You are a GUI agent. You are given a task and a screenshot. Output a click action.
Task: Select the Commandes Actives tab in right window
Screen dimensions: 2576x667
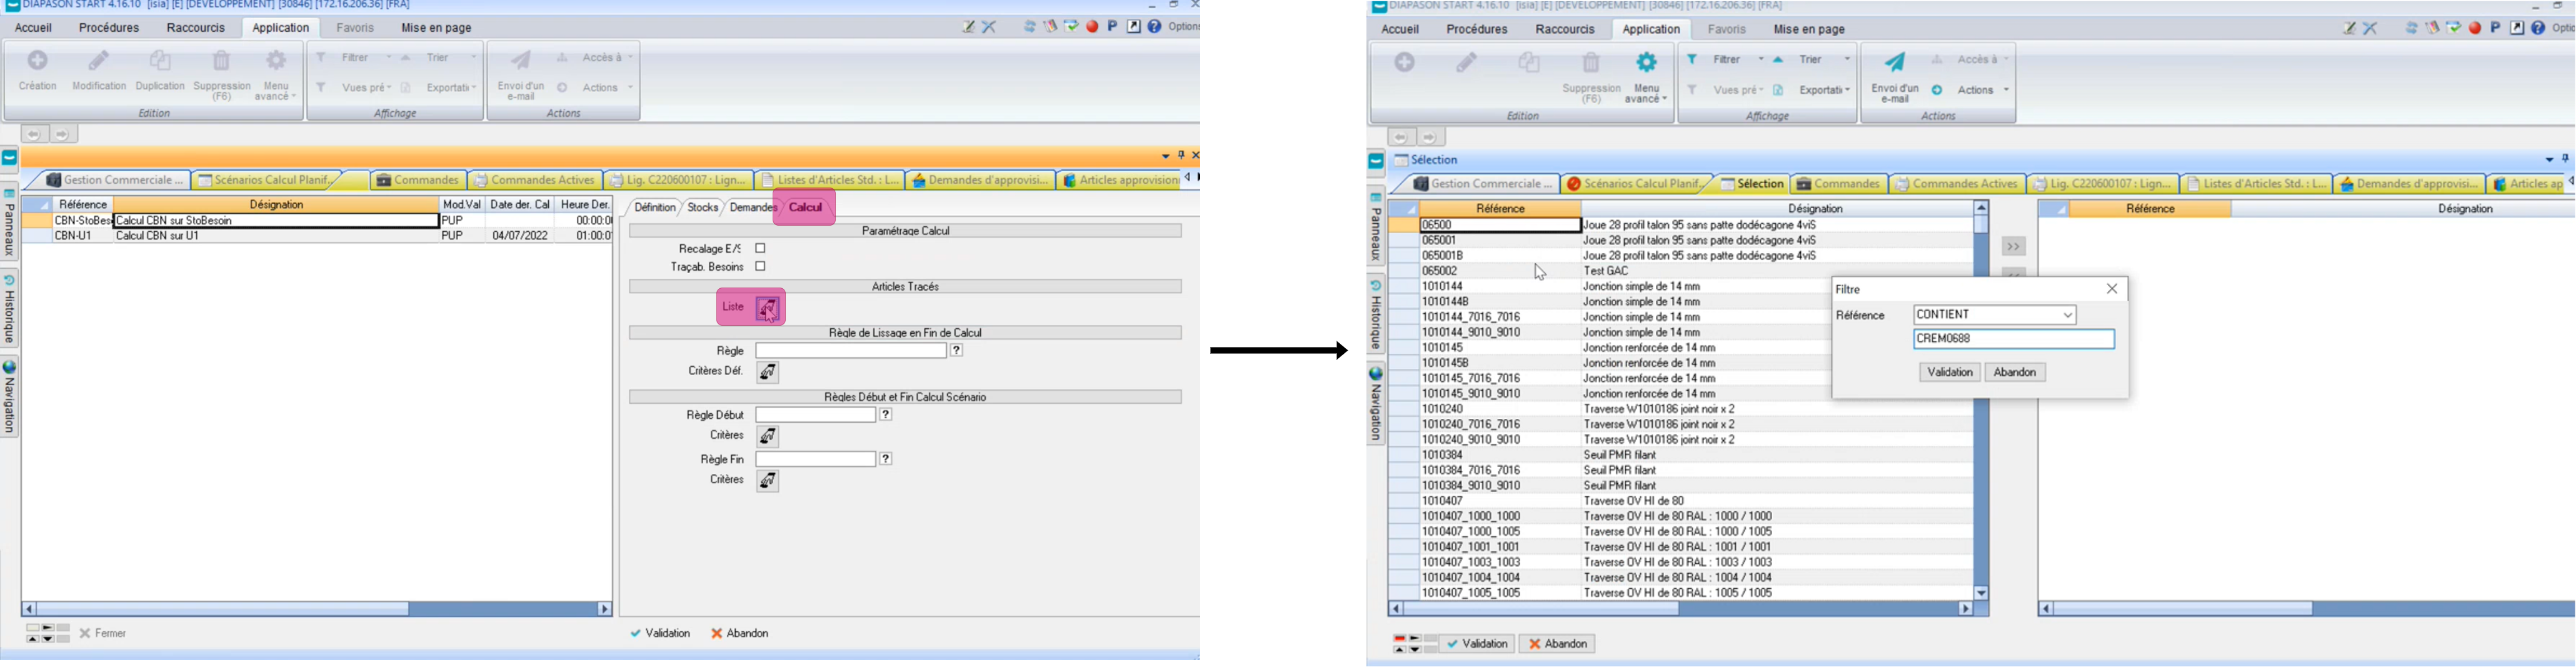[x=1955, y=184]
